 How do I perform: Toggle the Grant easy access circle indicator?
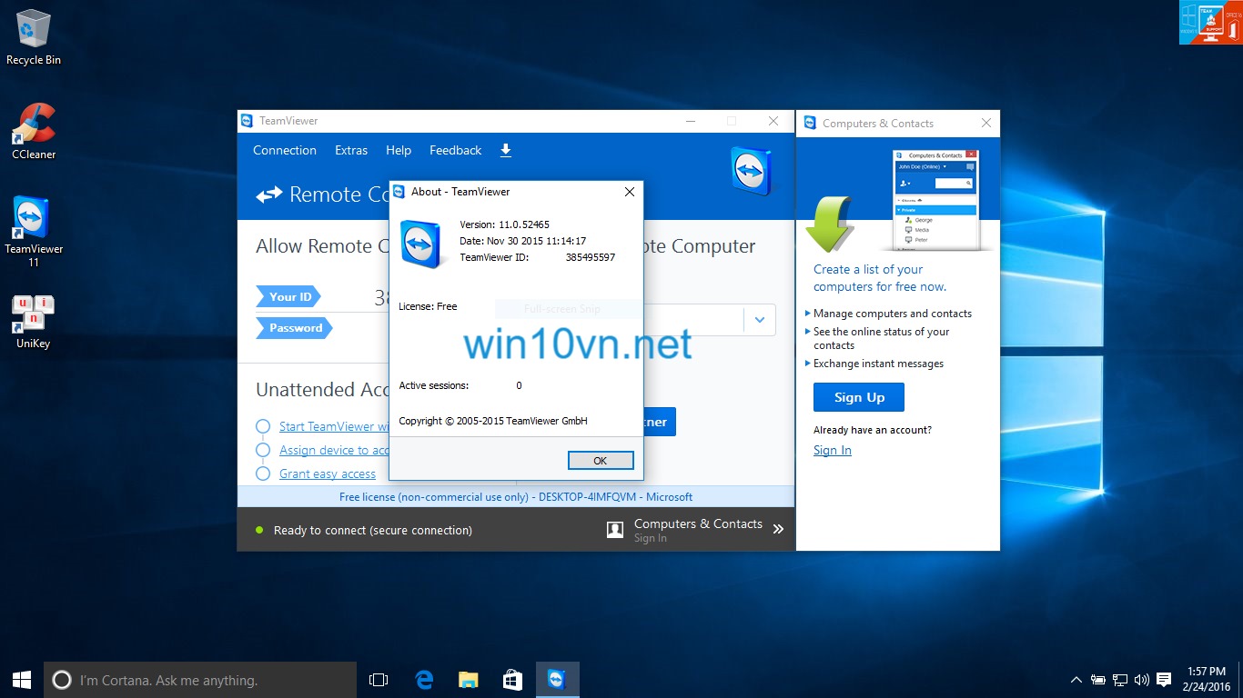tap(263, 474)
